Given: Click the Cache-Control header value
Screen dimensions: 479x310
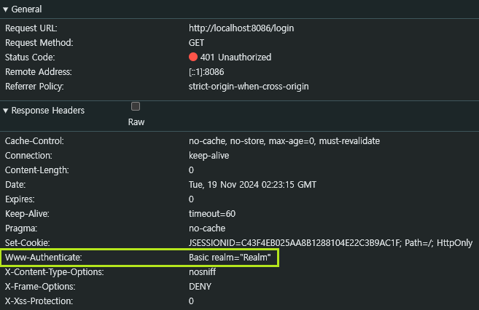Looking at the screenshot, I should coord(284,141).
